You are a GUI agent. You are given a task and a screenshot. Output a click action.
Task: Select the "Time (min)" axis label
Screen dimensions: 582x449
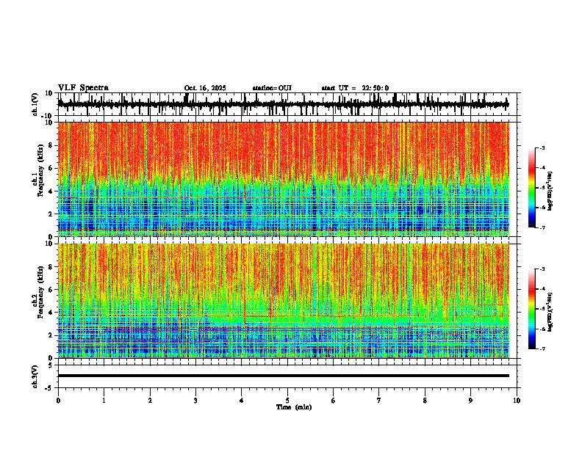point(294,407)
